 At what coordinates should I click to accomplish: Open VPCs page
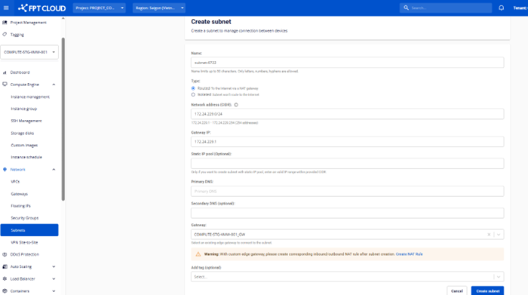pos(15,182)
